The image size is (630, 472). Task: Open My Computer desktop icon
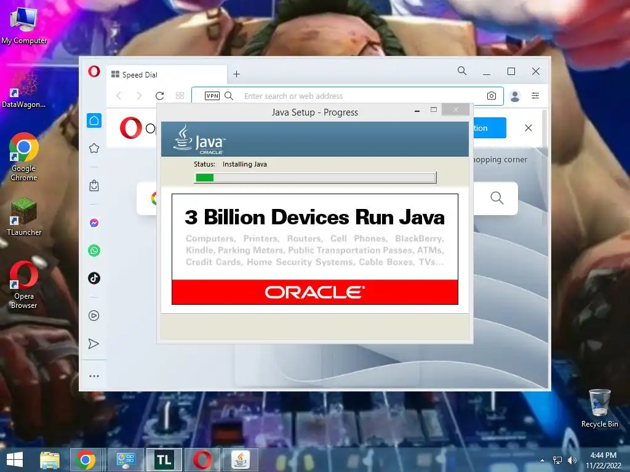pos(24,25)
